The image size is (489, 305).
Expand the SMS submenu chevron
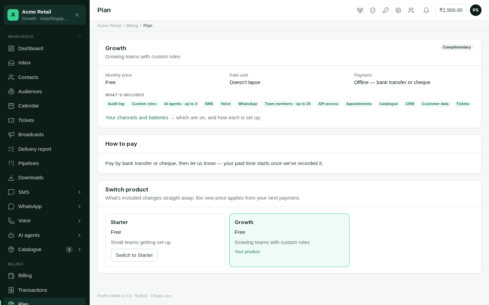click(x=79, y=192)
